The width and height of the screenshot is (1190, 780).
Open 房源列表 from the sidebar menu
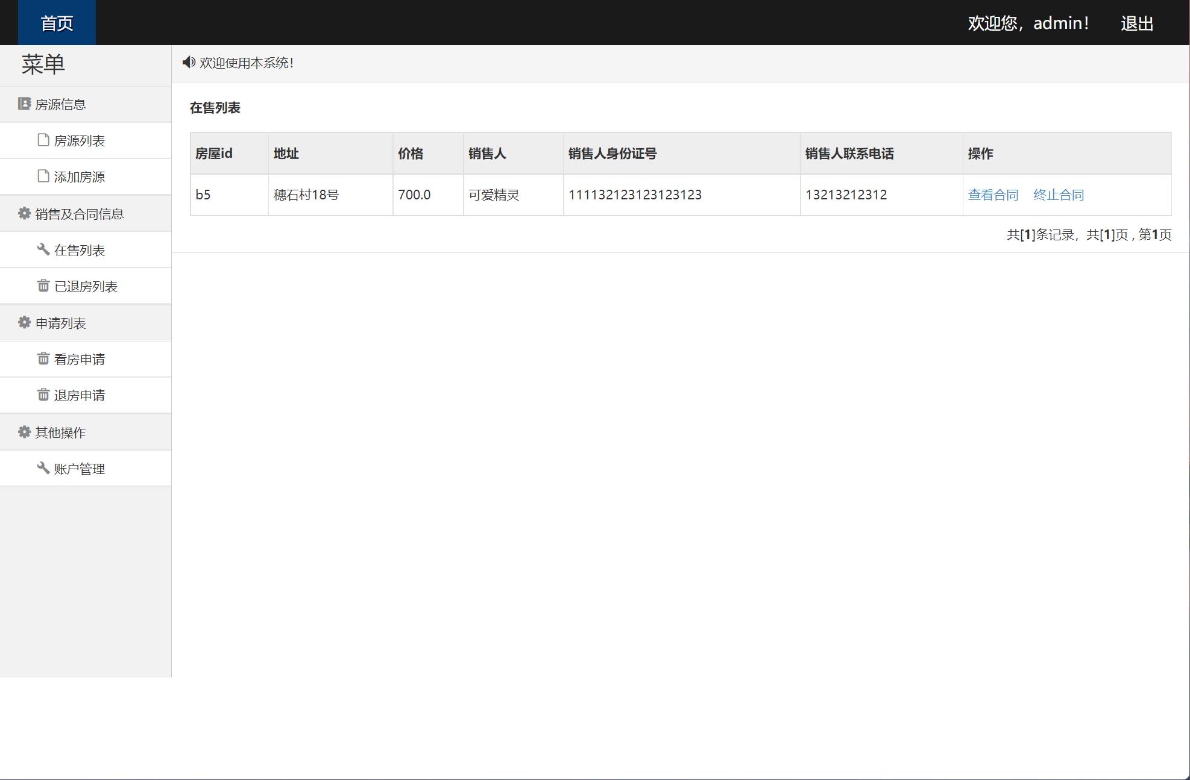click(x=79, y=141)
